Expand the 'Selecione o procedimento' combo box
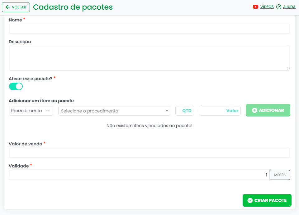Viewport: 299px width, 215px height. click(x=112, y=111)
